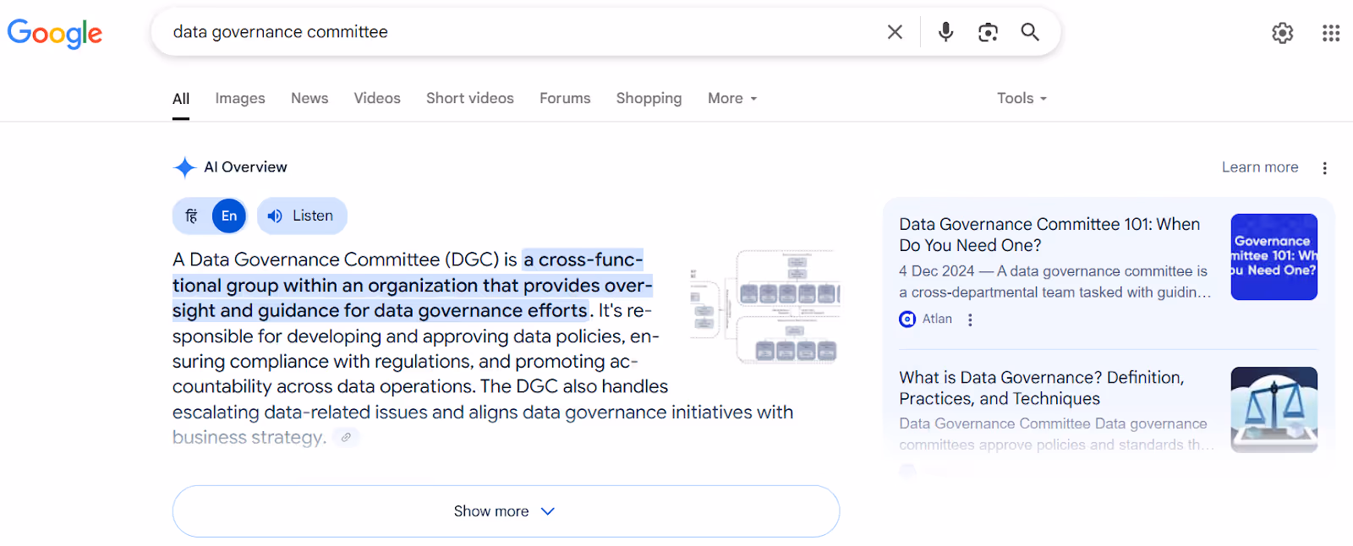Switch AI Overview language to Hindi
Screen dimensions: 1353x546
pyautogui.click(x=192, y=216)
